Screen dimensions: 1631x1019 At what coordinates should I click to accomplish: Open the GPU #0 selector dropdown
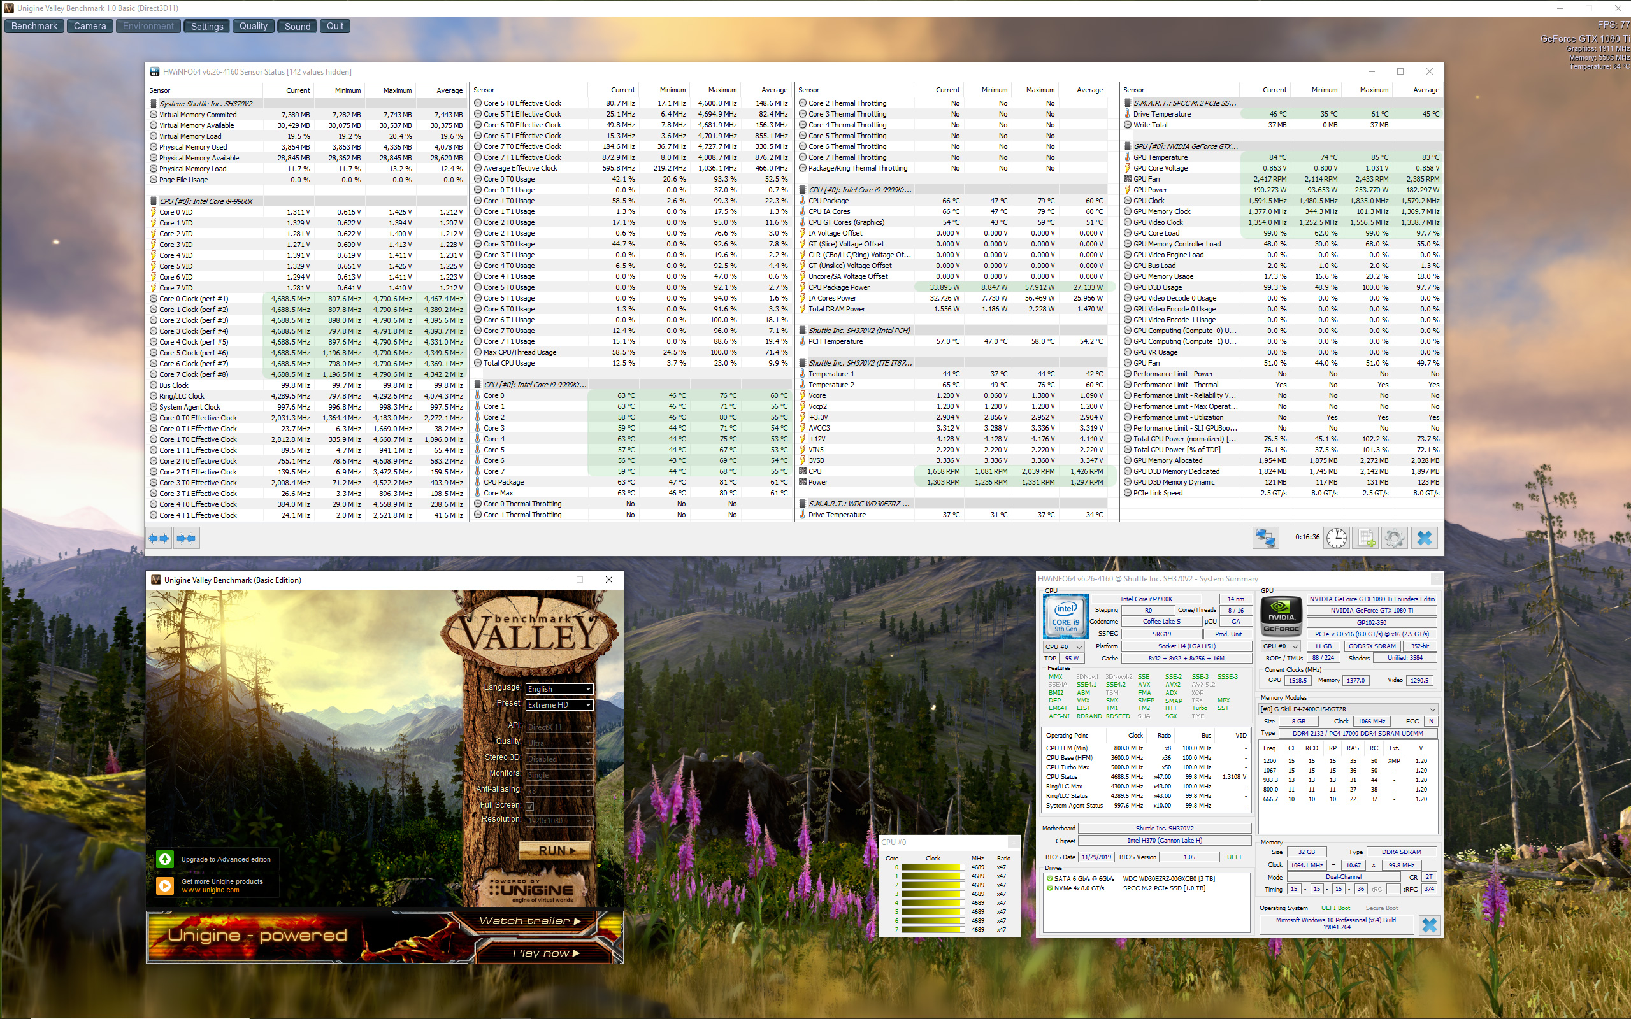pos(1280,646)
